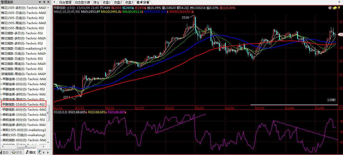Click the clock icon above the chart

[x=330, y=8]
